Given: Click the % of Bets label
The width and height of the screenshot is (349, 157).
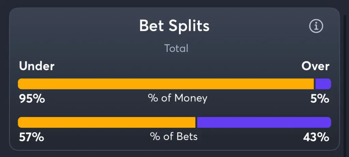Looking at the screenshot, I should click(174, 137).
